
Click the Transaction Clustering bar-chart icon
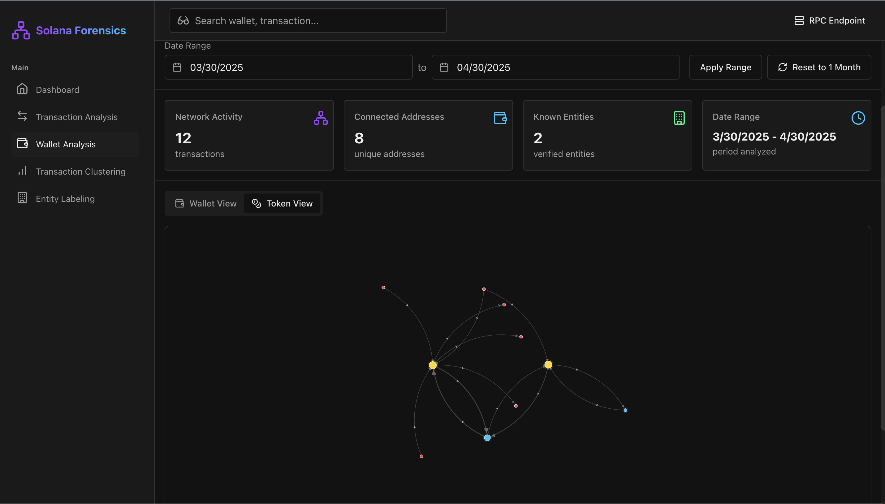point(22,171)
